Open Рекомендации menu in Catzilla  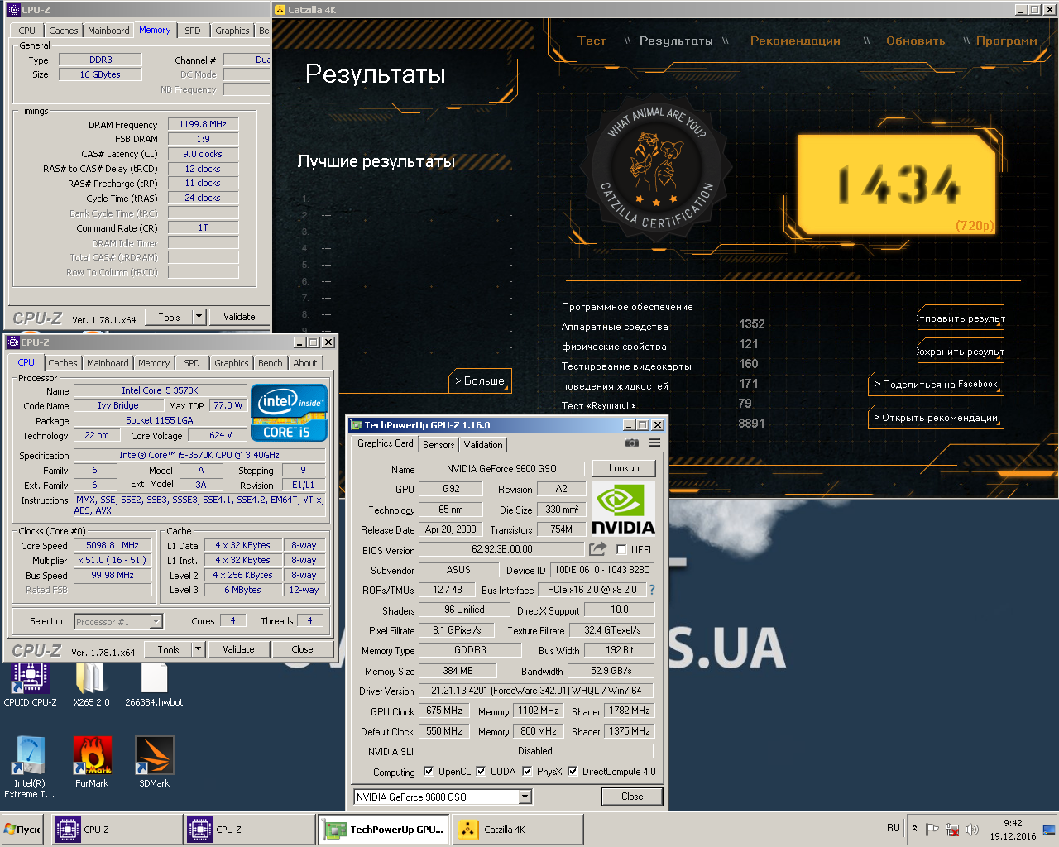point(795,41)
